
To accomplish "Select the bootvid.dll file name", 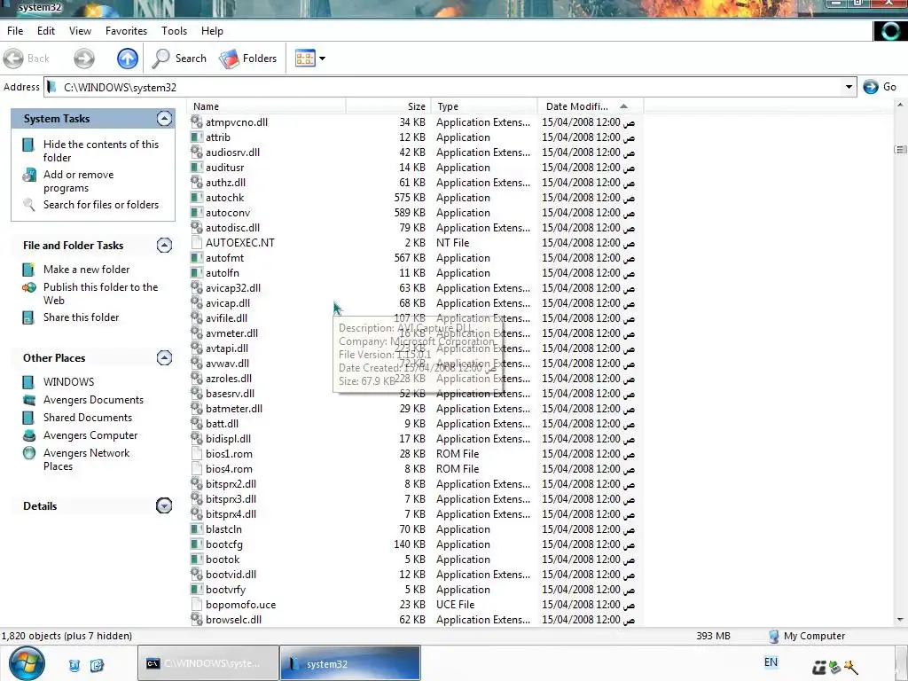I will (x=231, y=575).
